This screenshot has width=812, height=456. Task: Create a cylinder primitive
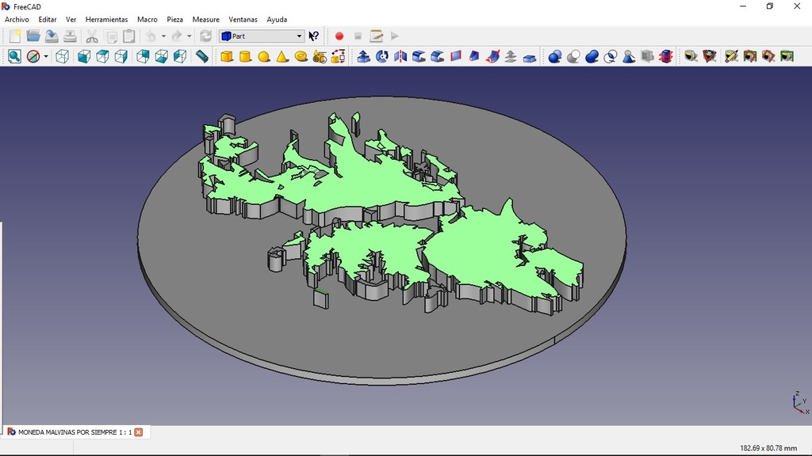[x=245, y=56]
